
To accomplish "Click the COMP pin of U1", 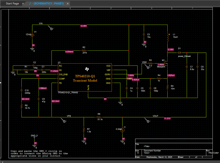I will click(x=62, y=79).
